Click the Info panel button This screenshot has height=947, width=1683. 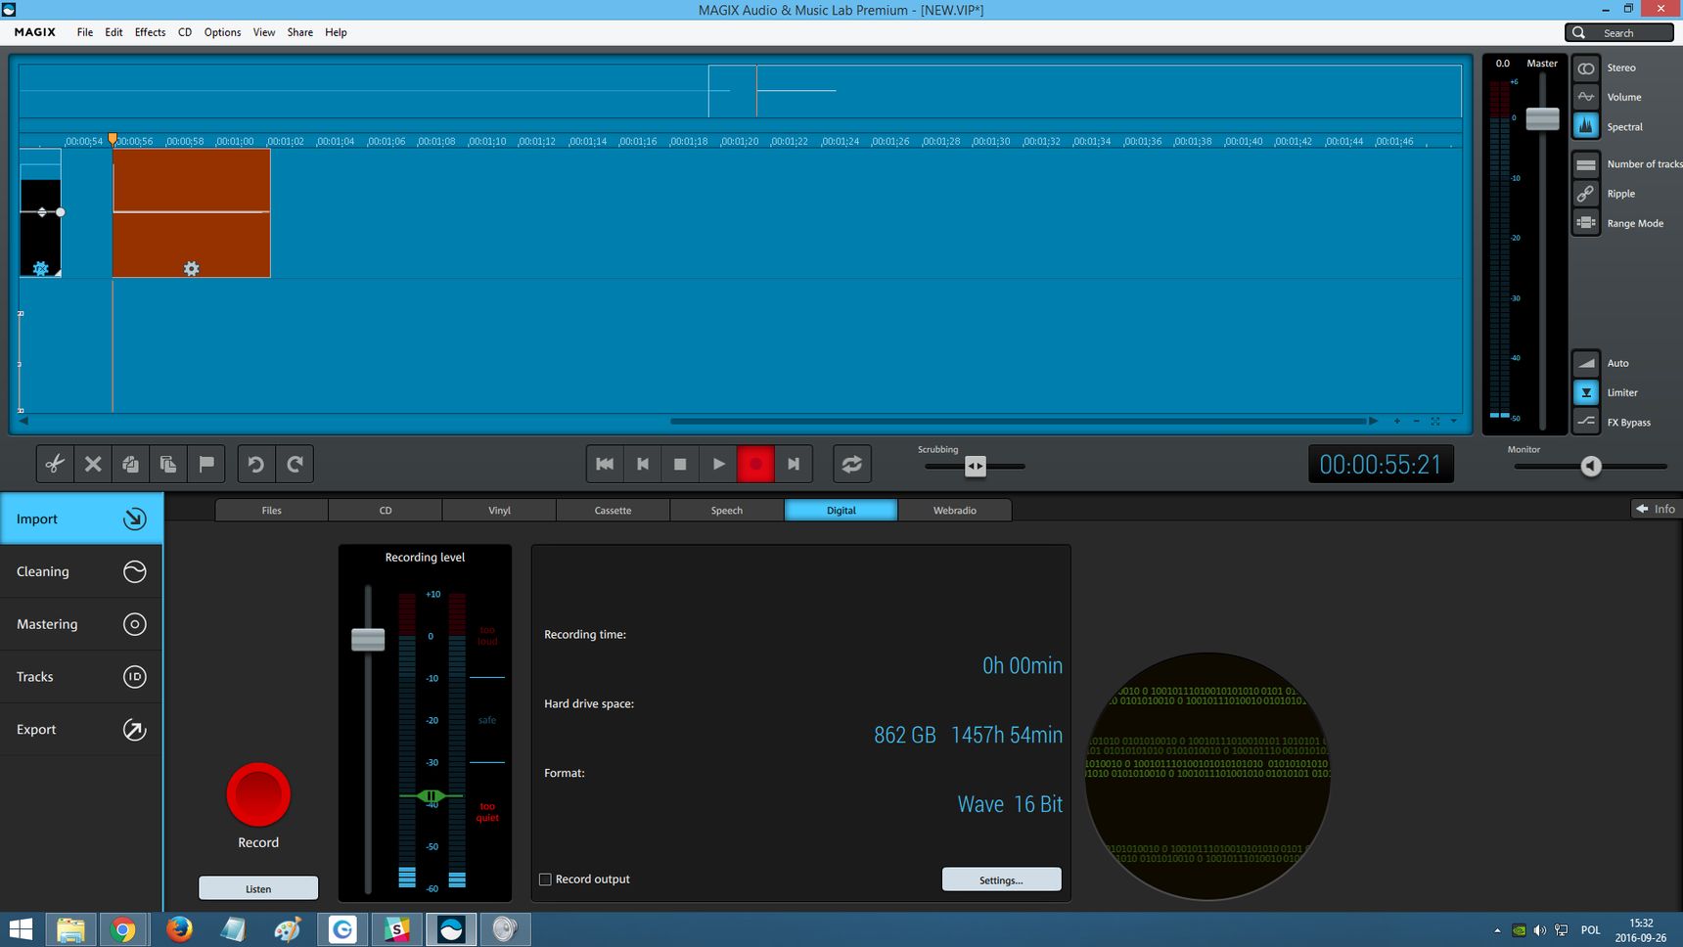[1656, 509]
